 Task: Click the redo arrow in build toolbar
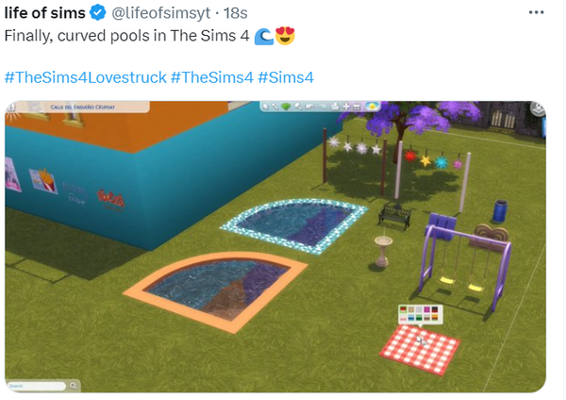323,107
